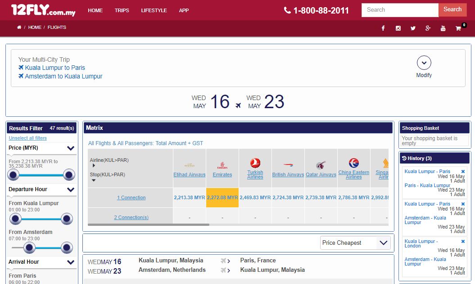The height and width of the screenshot is (284, 475).
Task: Click Unselect all filters link
Action: click(27, 138)
